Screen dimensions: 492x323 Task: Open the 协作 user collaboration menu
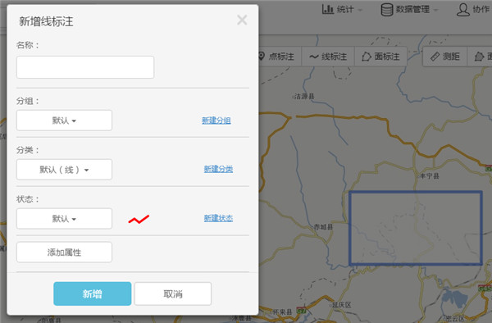(x=473, y=9)
